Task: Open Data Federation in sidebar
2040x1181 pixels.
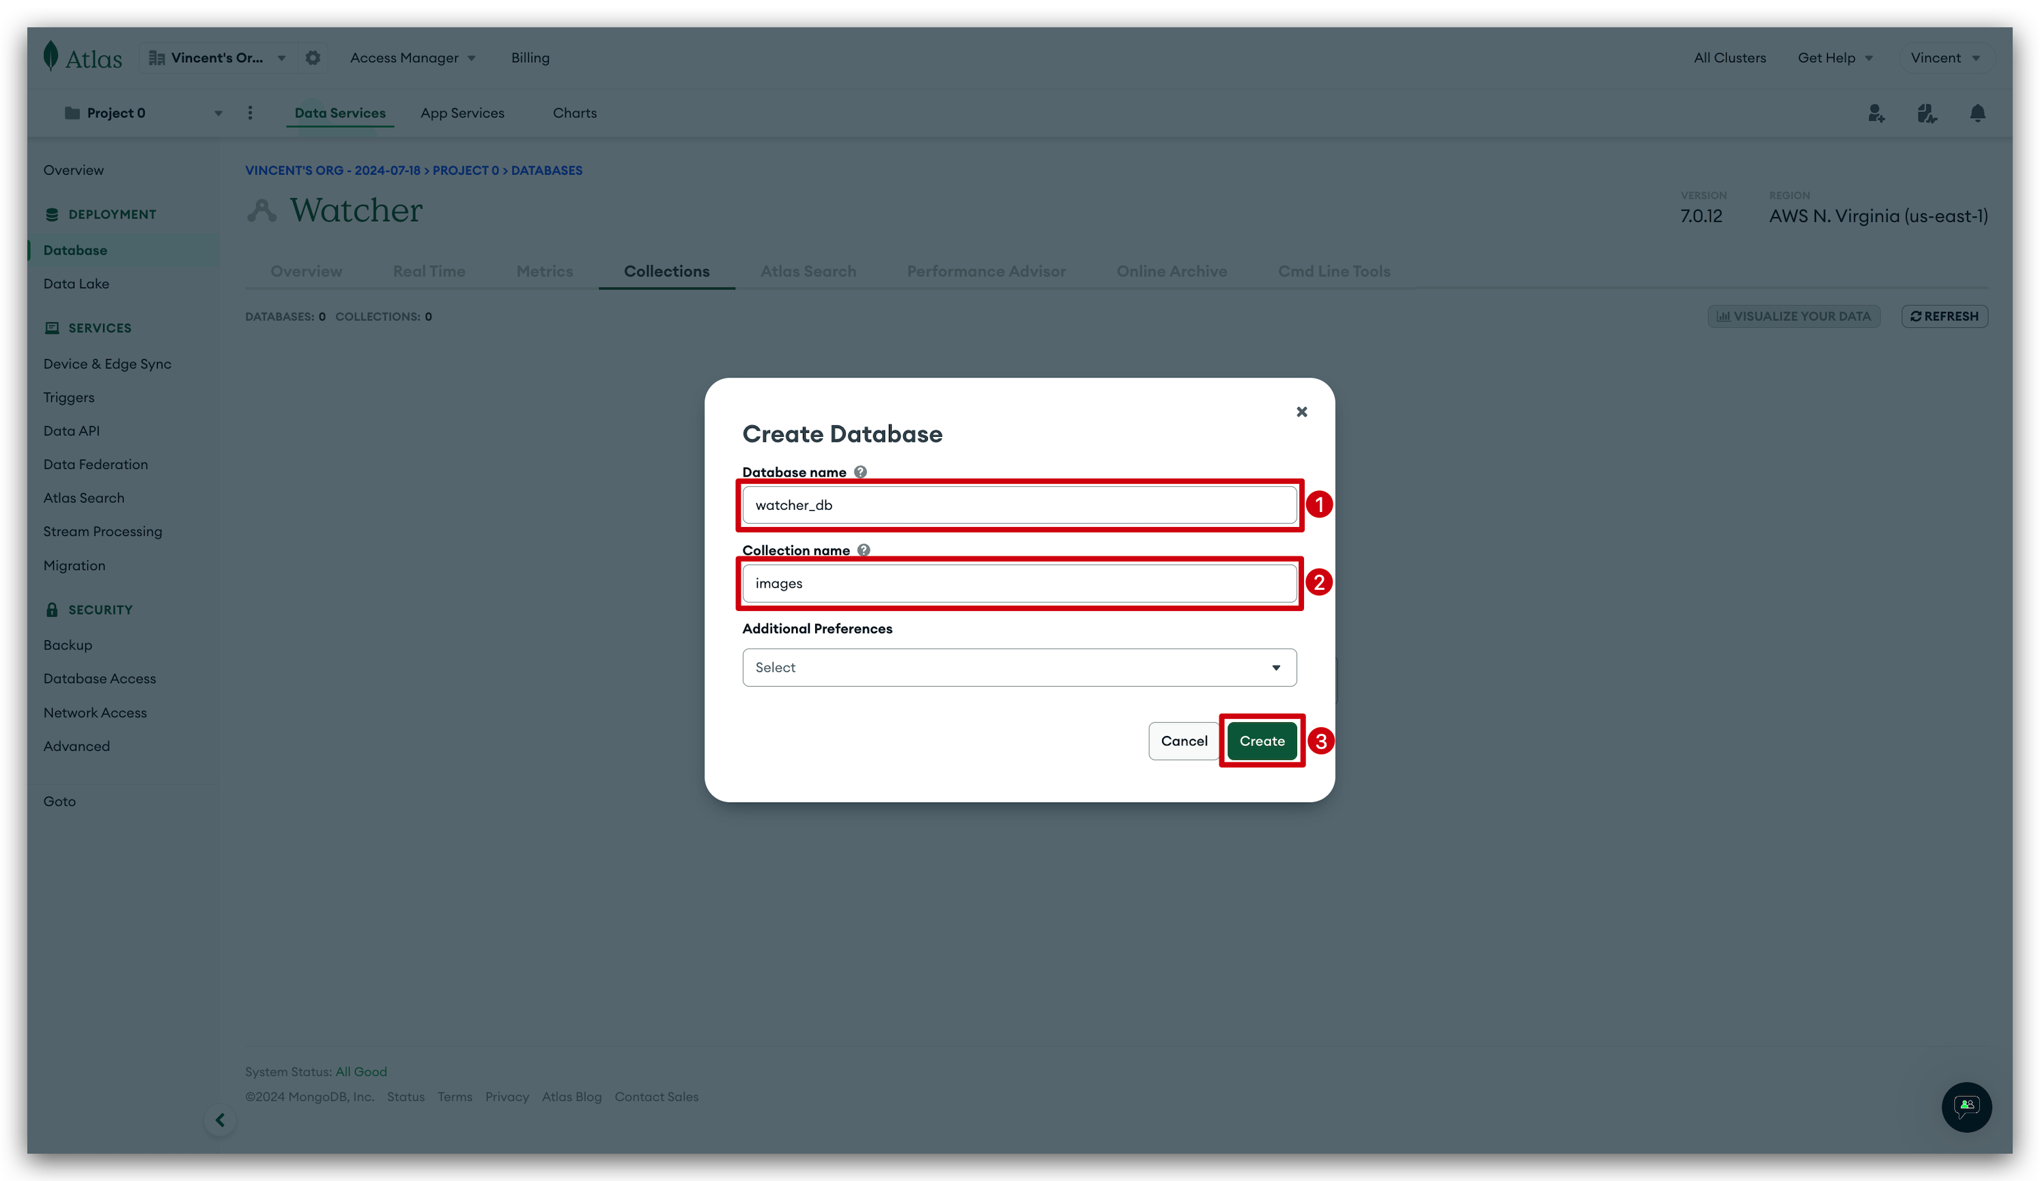Action: pyautogui.click(x=96, y=464)
